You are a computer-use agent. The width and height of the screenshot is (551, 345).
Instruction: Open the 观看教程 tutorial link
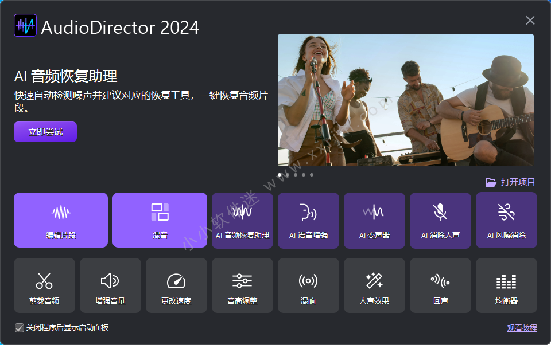[x=522, y=328]
